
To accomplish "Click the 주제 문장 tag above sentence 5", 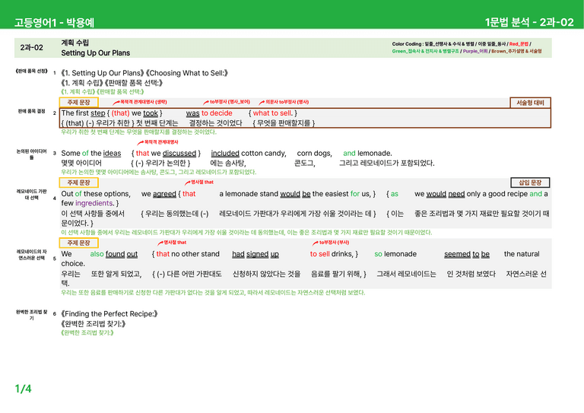I will (78, 243).
